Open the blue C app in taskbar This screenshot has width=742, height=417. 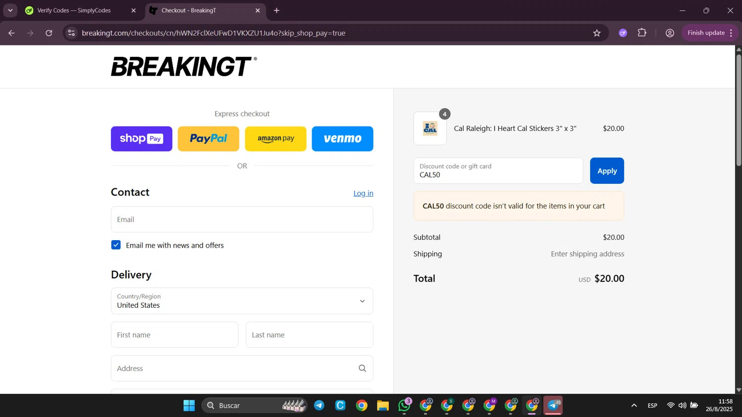tap(340, 406)
